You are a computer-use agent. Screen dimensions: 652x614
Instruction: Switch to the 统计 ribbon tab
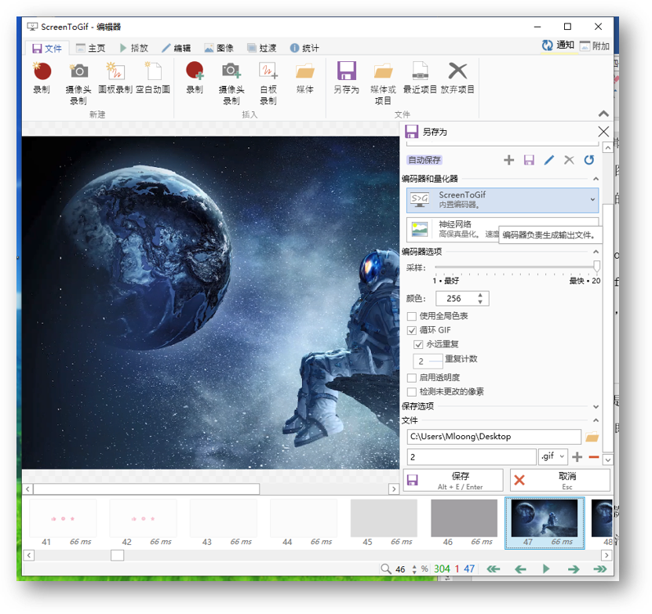[304, 48]
